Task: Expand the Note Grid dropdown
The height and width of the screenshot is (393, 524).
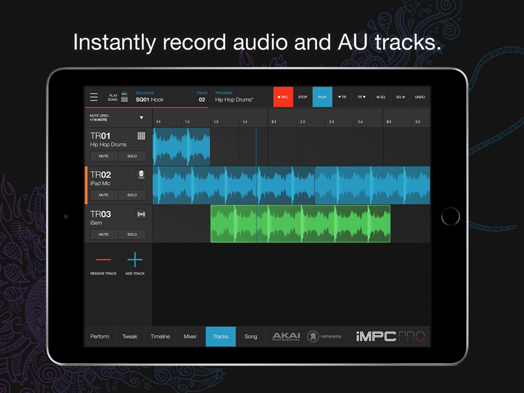Action: coord(142,117)
